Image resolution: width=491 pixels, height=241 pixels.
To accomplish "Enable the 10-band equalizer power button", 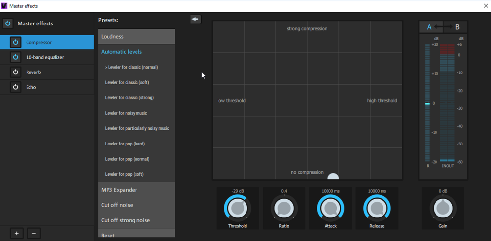I will [15, 57].
